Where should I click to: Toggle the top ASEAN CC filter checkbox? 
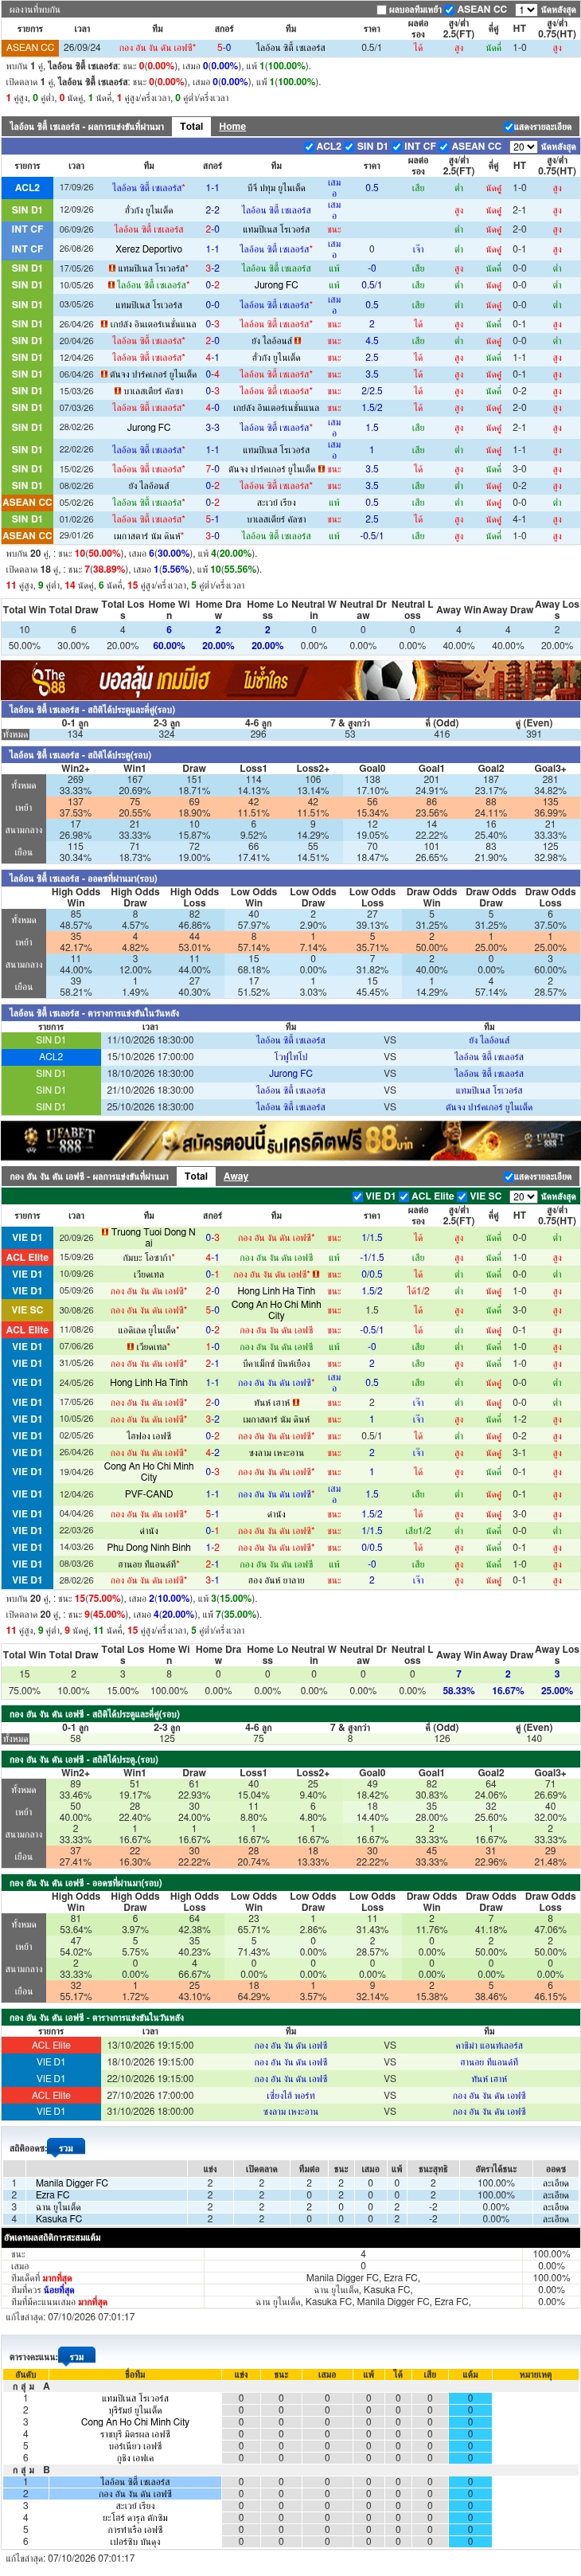coord(449,10)
